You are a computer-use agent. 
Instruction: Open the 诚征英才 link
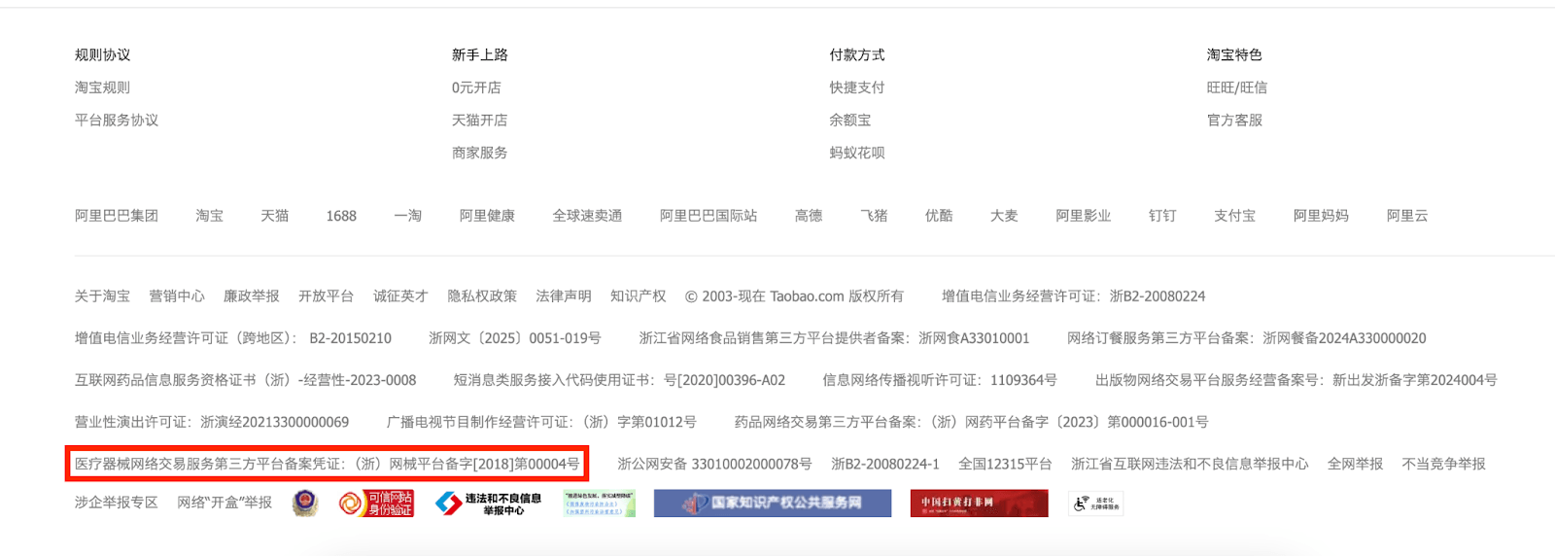(400, 296)
